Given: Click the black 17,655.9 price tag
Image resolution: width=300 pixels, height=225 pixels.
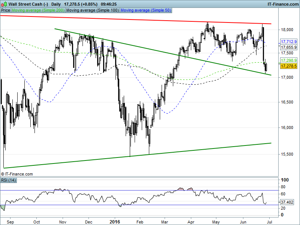Looking at the screenshot, I should (289, 47).
